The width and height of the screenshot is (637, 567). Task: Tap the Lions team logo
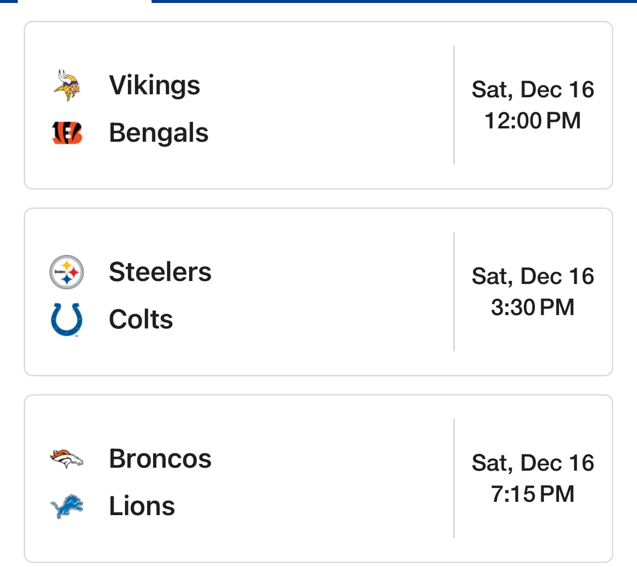(x=67, y=506)
